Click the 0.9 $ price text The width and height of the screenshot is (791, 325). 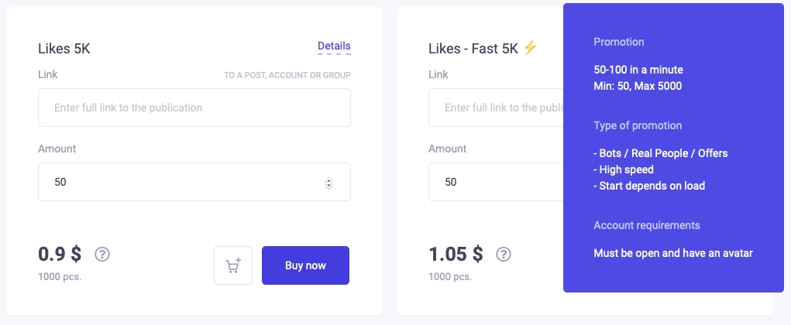pos(60,254)
